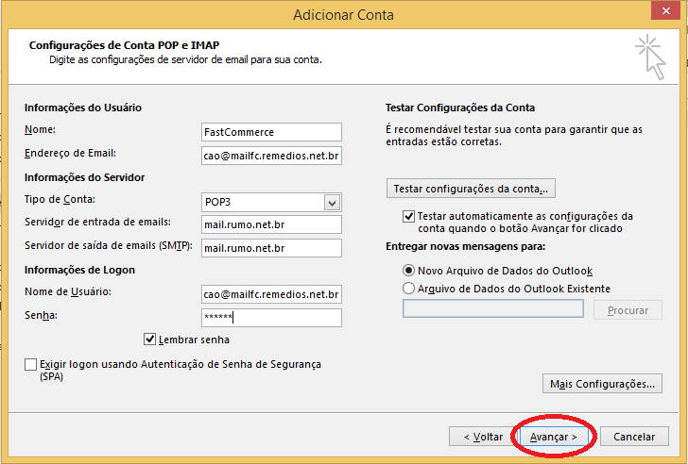Screen dimensions: 688x464
Task: Click the Informações do Servidor heading
Action: pyautogui.click(x=85, y=177)
